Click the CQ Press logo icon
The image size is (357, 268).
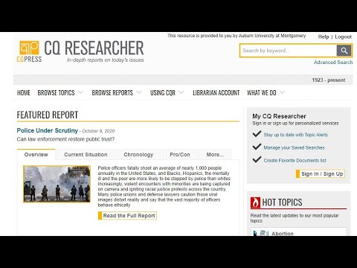29,48
